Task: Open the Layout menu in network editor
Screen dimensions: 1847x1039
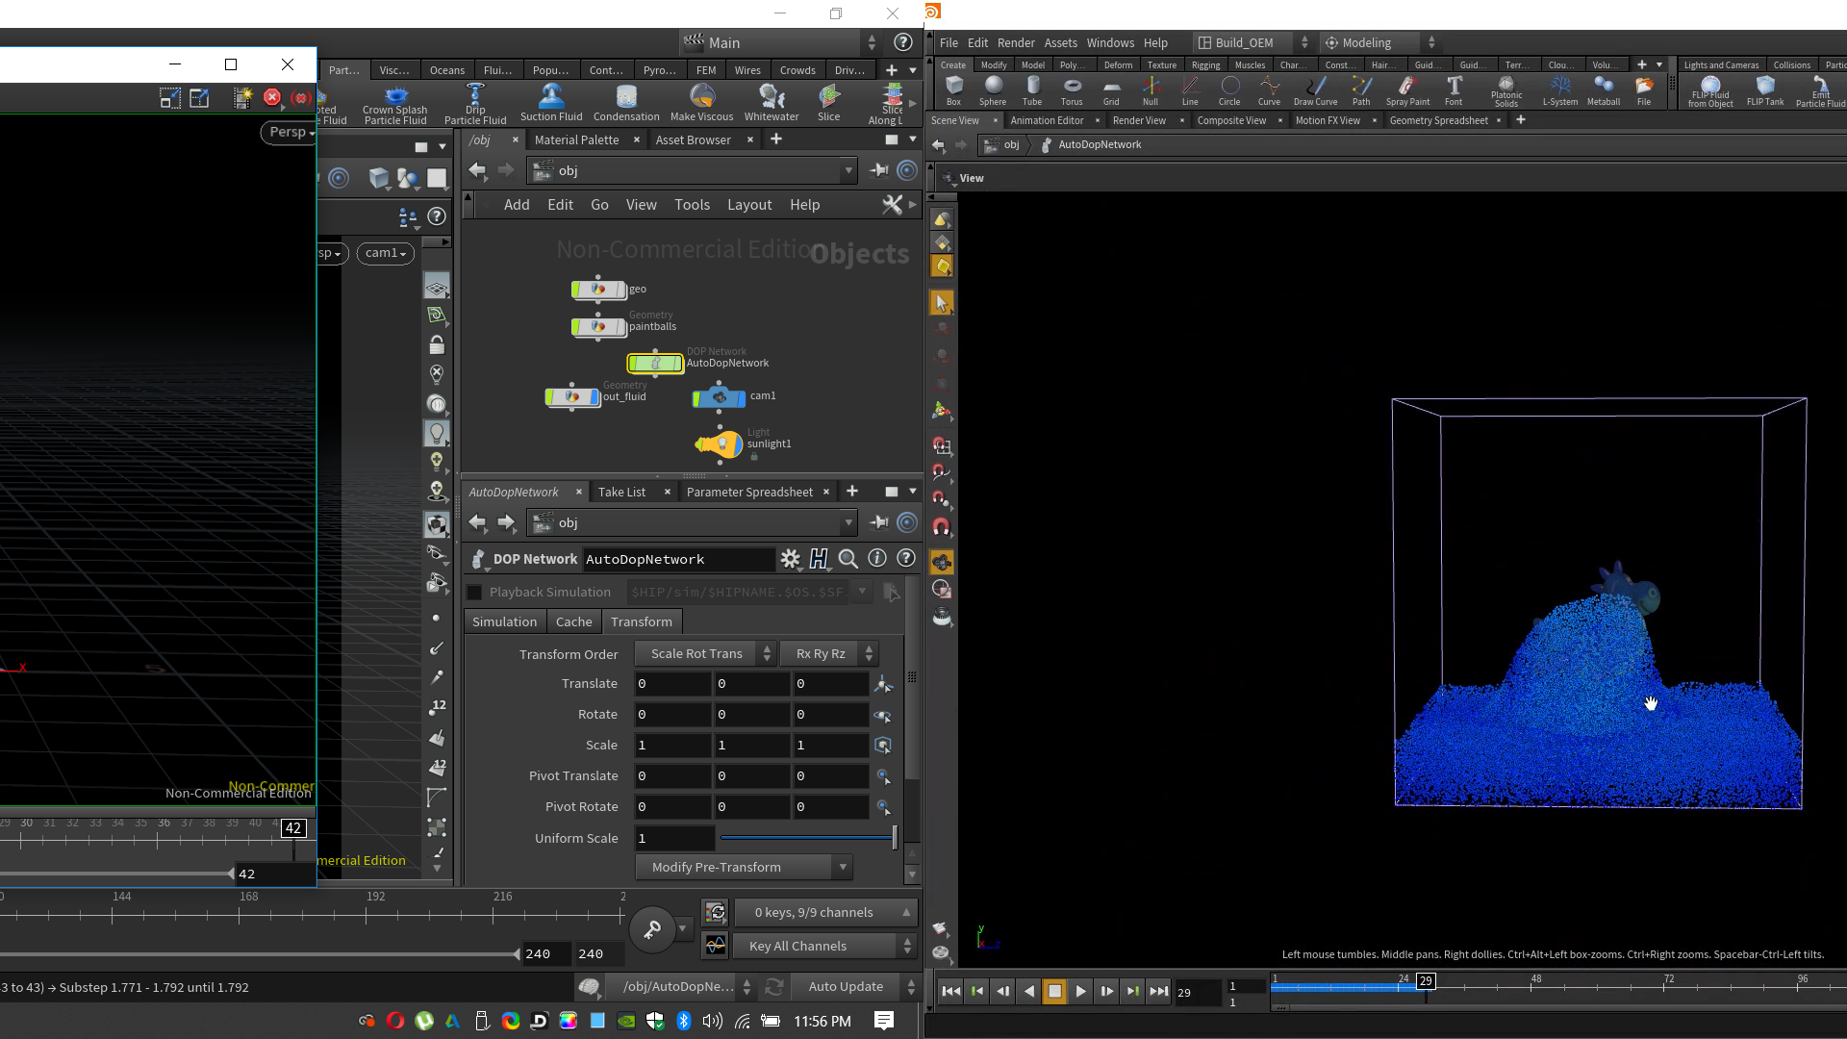Action: 748,205
